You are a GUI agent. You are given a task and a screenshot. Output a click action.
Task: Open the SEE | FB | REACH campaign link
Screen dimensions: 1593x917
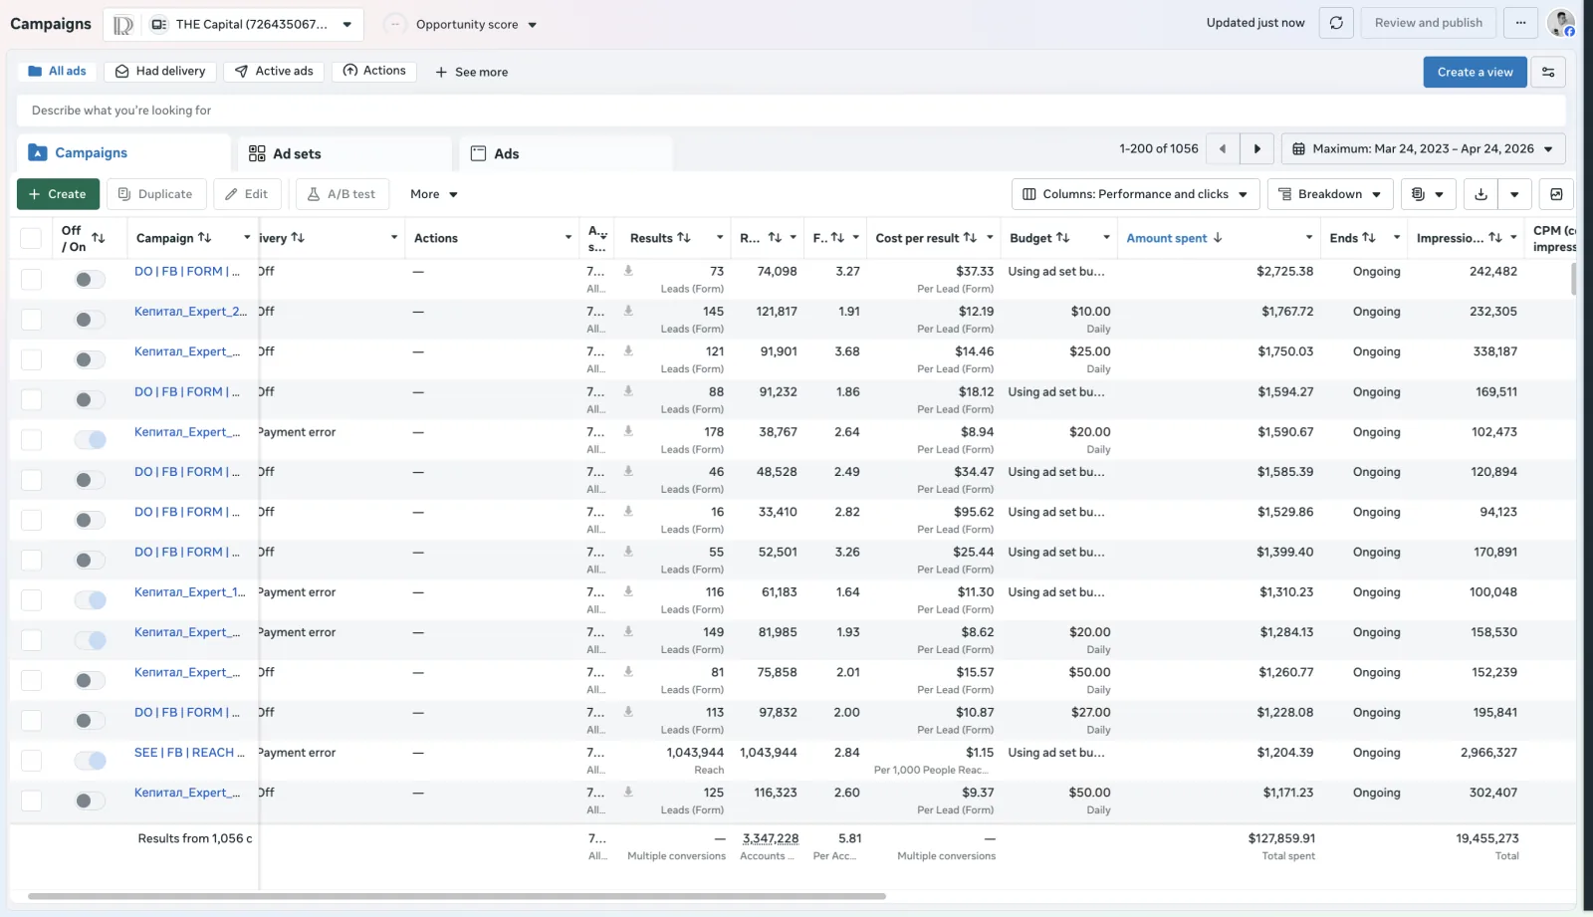coord(189,753)
